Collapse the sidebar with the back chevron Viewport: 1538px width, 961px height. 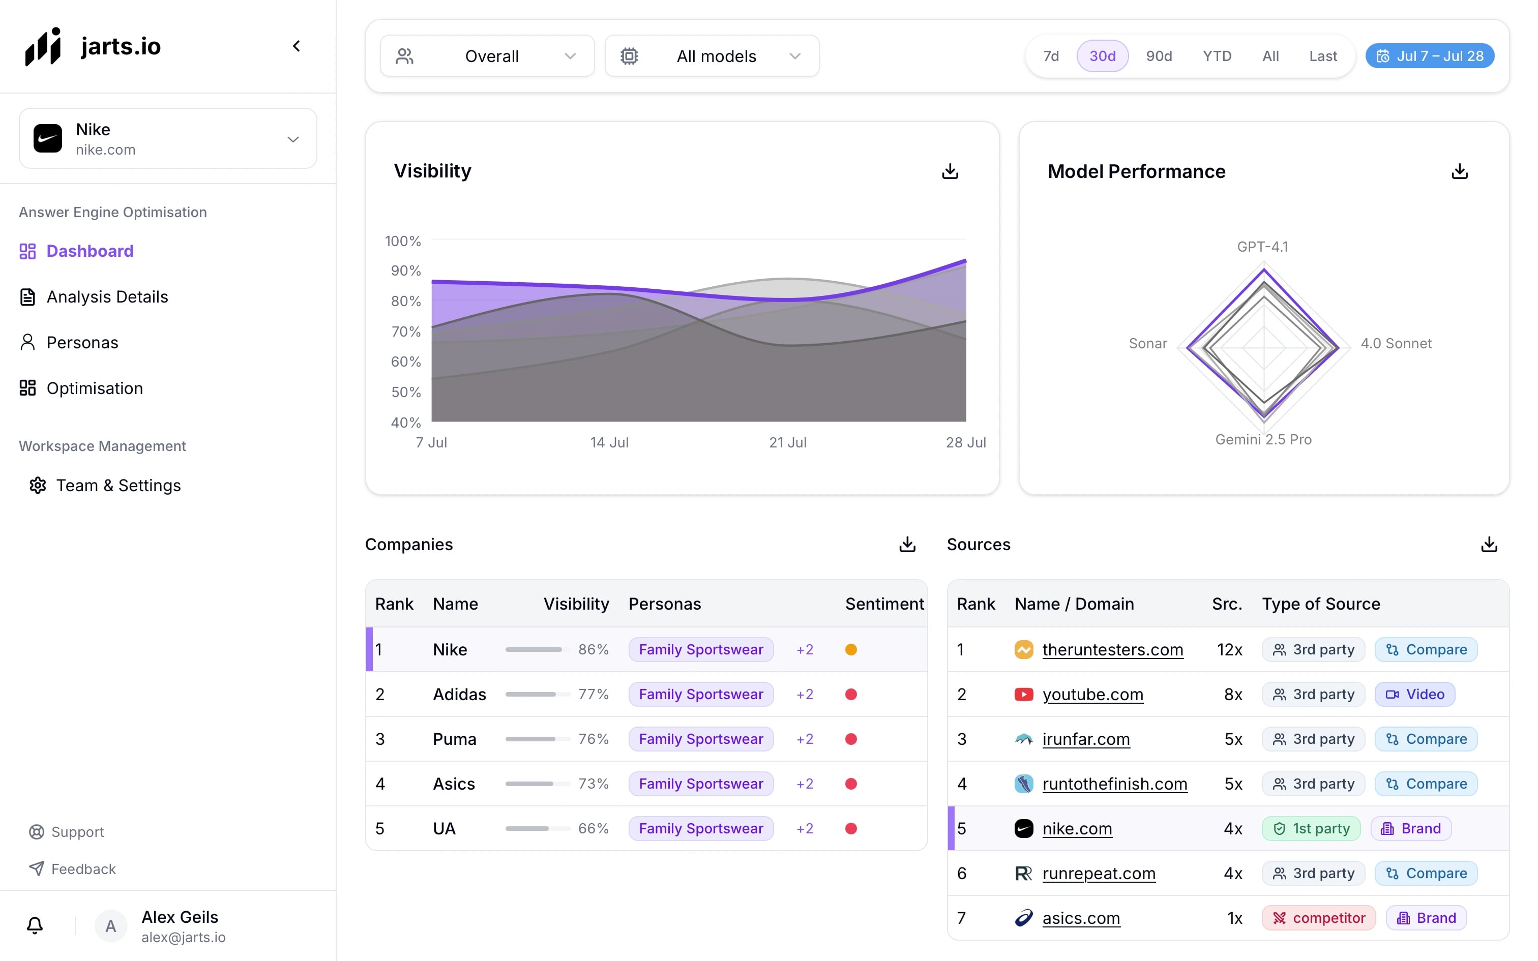(x=296, y=46)
